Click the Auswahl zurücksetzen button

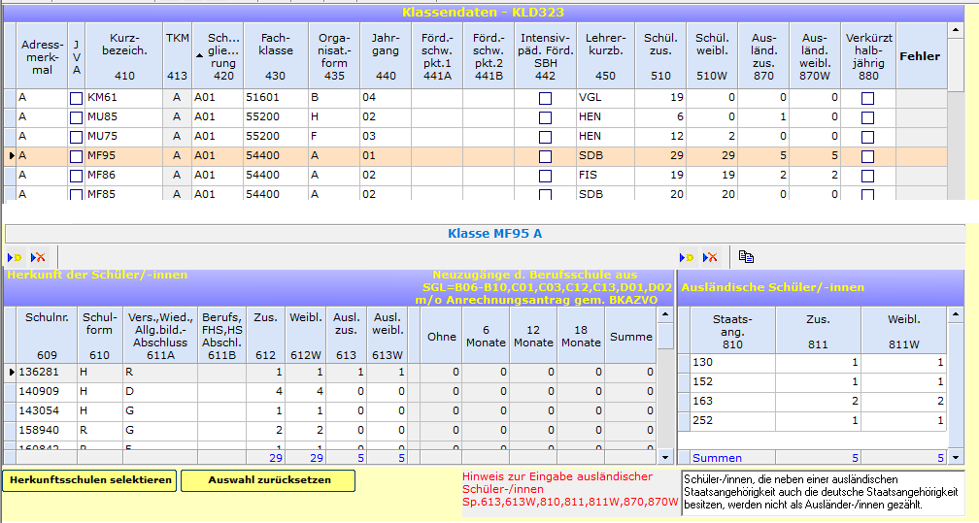pos(268,480)
